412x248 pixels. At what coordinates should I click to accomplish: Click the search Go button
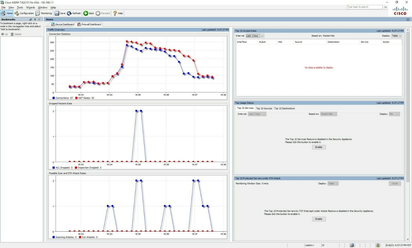pos(385,7)
